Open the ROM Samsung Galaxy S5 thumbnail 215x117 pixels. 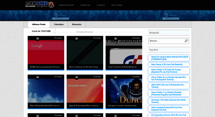pyautogui.click(x=46, y=52)
